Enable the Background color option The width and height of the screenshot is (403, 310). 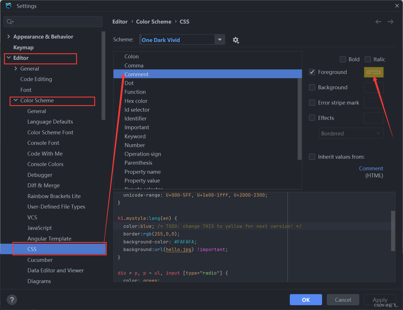tap(312, 87)
